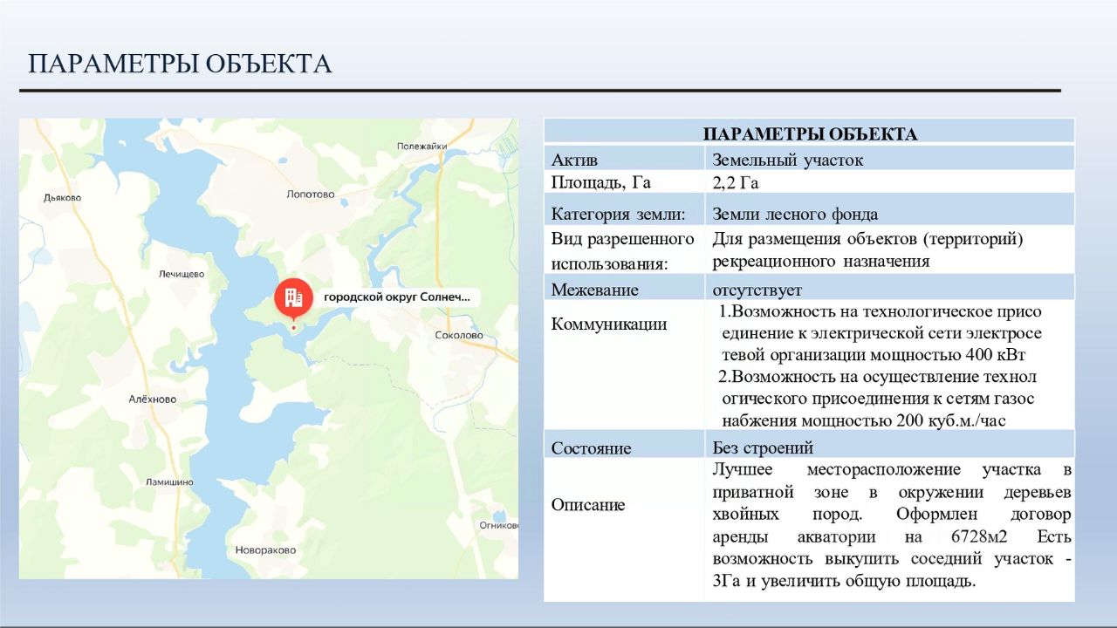Screen dimensions: 1117x628
Task: Click the map place name 'Новораково'
Action: (265, 550)
